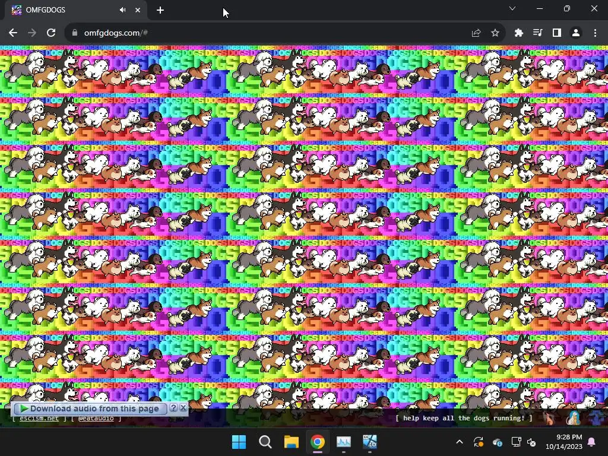Open the OneDrive cloud tray icon
This screenshot has height=456, width=608.
497,442
